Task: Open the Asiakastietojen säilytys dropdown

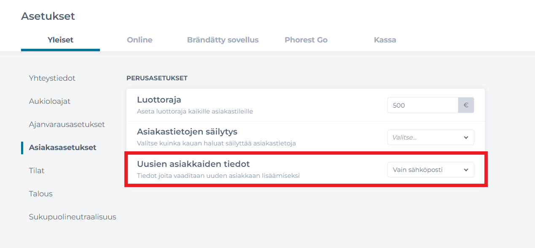Action: [430, 137]
